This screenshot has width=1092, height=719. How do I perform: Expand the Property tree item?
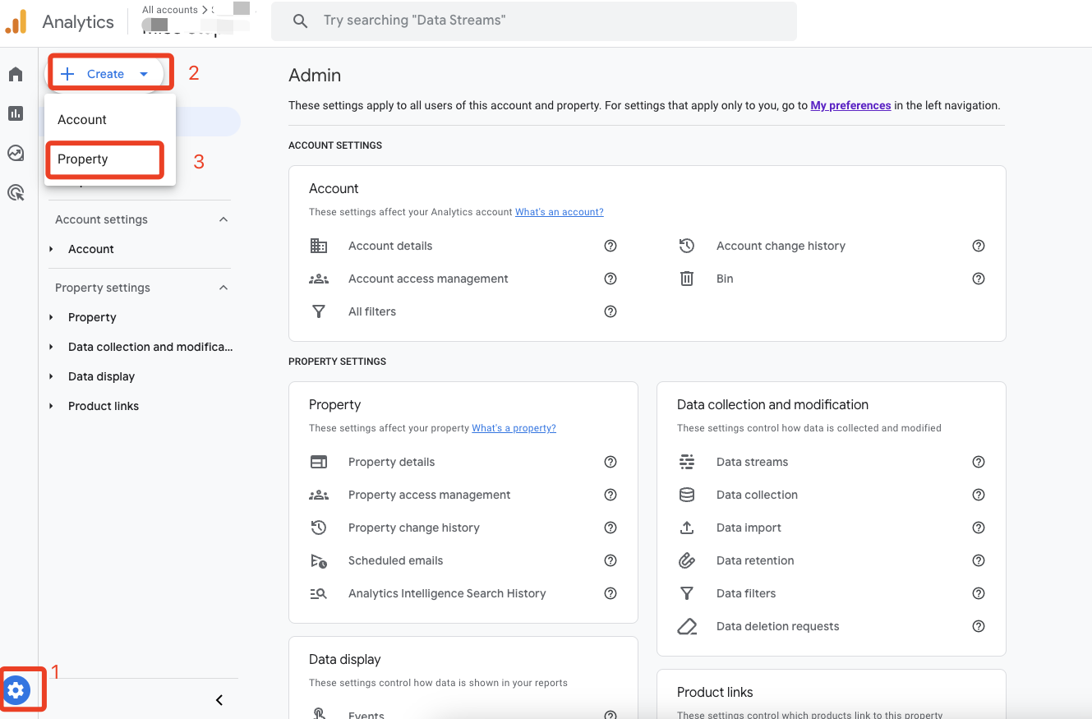point(52,317)
